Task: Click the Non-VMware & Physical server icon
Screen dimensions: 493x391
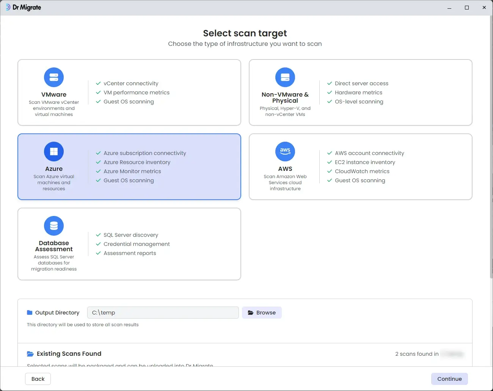Action: point(285,77)
